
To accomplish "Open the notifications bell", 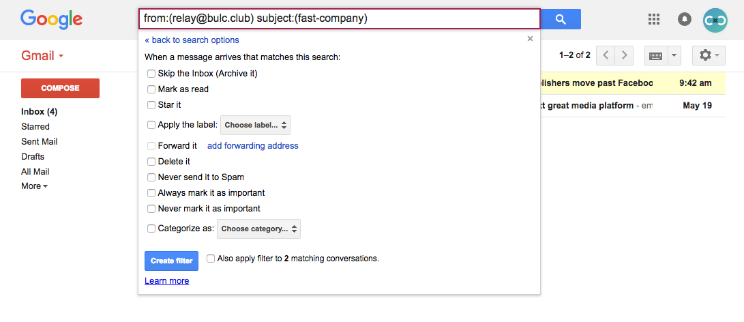I will (685, 19).
